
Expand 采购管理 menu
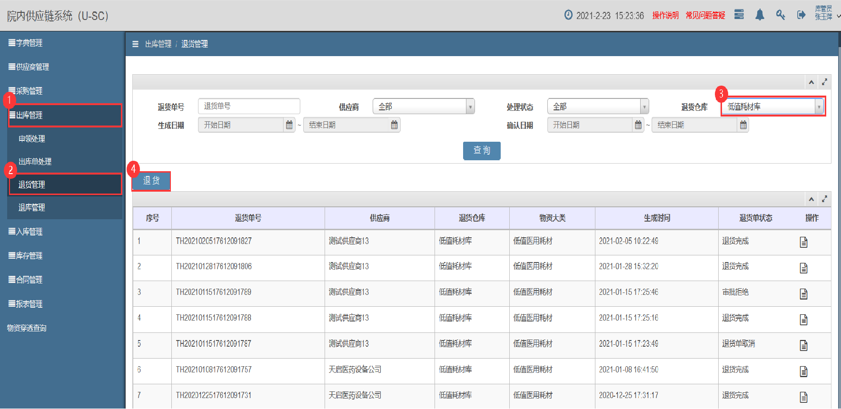point(26,91)
